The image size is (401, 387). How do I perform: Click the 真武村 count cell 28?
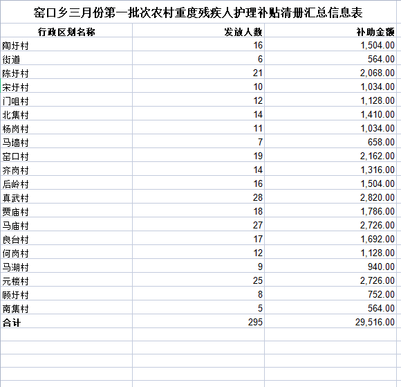(x=198, y=197)
